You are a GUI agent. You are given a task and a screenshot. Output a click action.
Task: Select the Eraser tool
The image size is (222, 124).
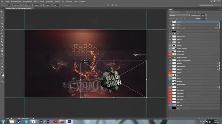(2, 42)
